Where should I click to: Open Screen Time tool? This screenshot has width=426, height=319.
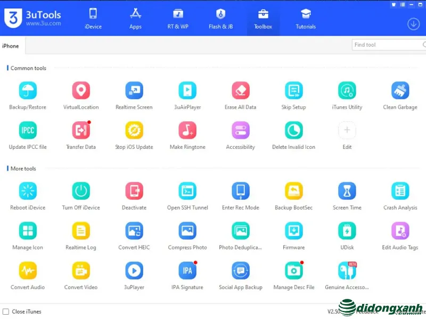tap(347, 191)
